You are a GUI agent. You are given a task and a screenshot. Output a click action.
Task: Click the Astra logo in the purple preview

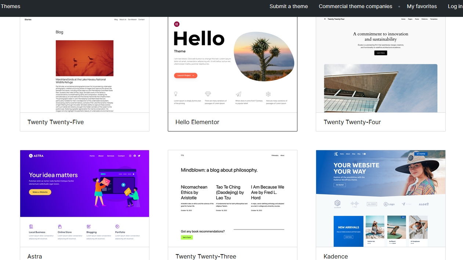36,156
